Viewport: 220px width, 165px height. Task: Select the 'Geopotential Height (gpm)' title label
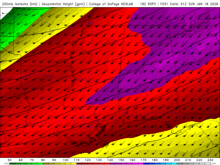63,4
